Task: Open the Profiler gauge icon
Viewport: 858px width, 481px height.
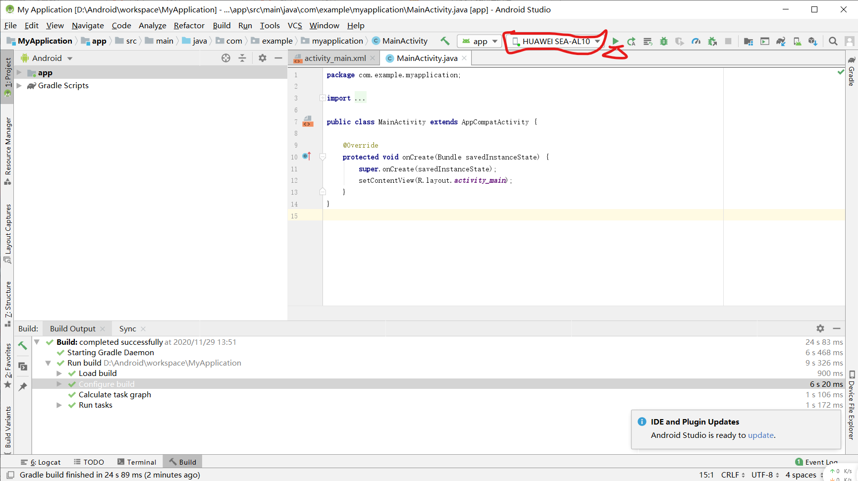Action: click(696, 41)
